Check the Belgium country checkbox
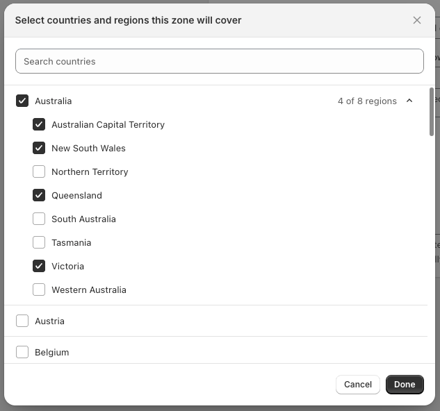The image size is (440, 411). coord(22,352)
